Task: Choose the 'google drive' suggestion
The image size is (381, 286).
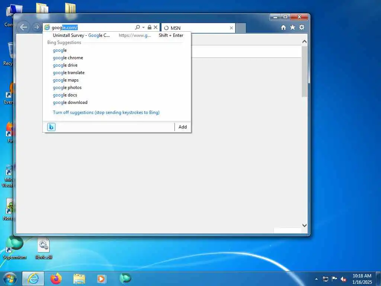Action: 65,65
